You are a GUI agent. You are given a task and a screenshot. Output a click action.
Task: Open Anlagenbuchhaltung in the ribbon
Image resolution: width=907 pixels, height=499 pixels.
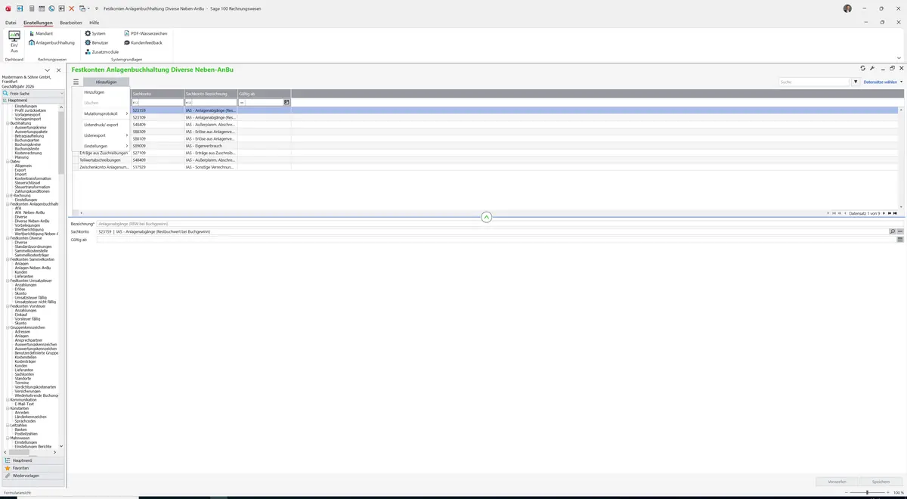(52, 42)
